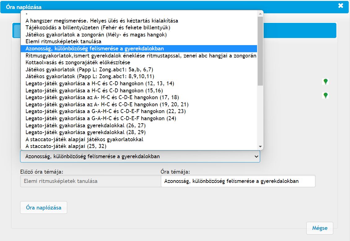Click the dropdown list scroll-up arrow
This screenshot has width=350, height=241.
[260, 14]
